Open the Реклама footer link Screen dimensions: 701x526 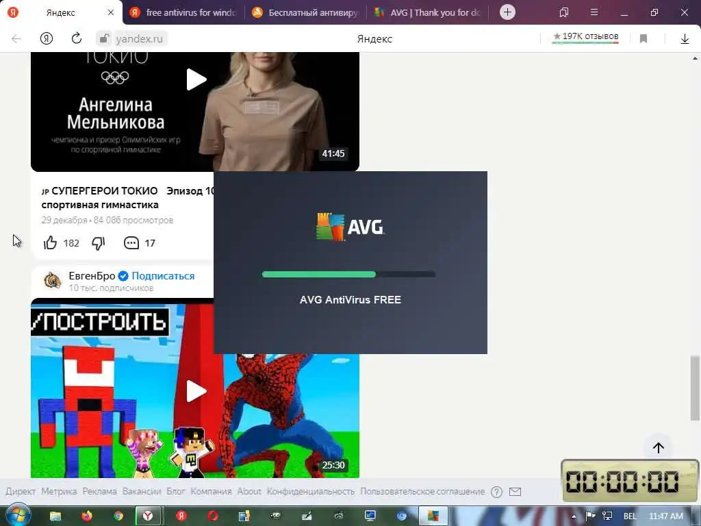(100, 492)
